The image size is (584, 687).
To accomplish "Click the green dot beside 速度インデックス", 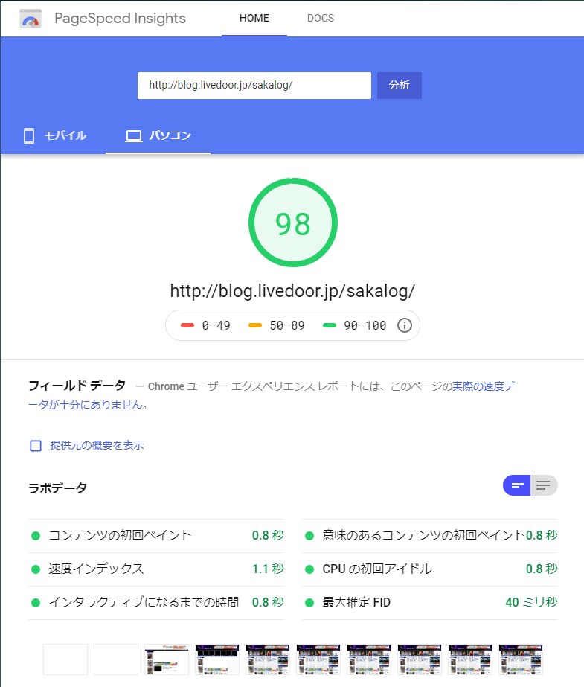I will 36,569.
